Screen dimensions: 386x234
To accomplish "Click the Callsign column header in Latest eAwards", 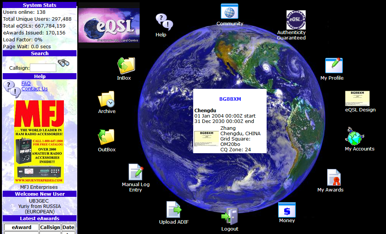I will tap(50, 227).
